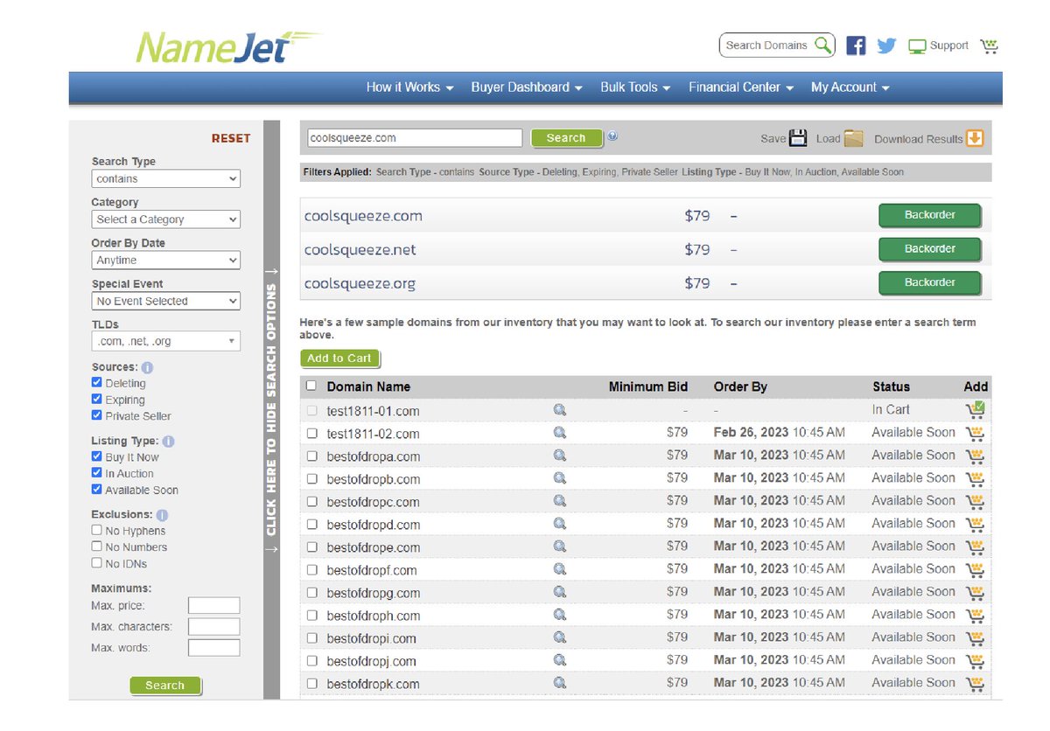Screen dimensions: 1050x731
Task: Expand the Financial Center menu
Action: 741,87
